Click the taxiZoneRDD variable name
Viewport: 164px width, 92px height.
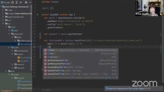tap(55, 40)
